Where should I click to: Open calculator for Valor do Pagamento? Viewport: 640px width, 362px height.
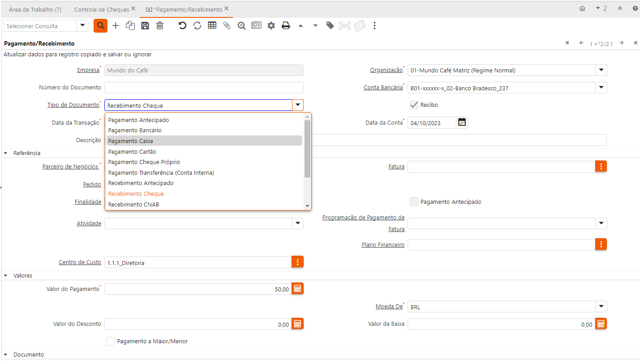pyautogui.click(x=297, y=289)
